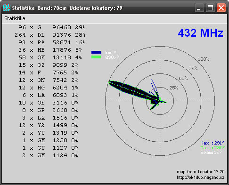
Task: Minimize the Statistika window
Action: point(199,8)
